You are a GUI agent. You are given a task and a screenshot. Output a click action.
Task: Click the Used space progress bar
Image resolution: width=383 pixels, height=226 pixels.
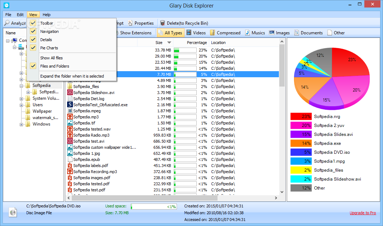(x=154, y=207)
